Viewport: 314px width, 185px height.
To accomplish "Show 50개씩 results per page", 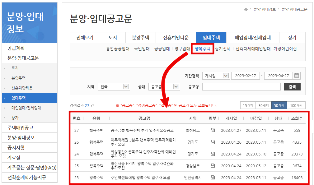I will tap(279, 105).
